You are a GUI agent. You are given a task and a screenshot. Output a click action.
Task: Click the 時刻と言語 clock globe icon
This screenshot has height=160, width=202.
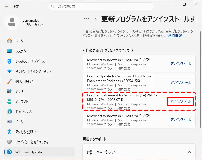point(9,112)
